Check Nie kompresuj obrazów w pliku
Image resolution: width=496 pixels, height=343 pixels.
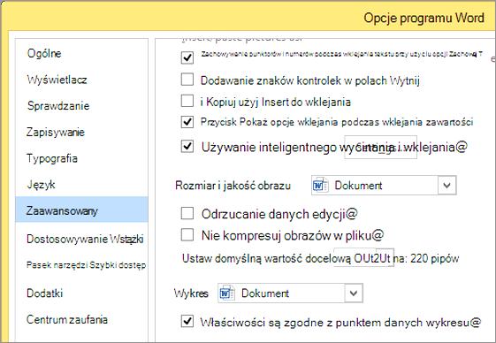coord(187,235)
